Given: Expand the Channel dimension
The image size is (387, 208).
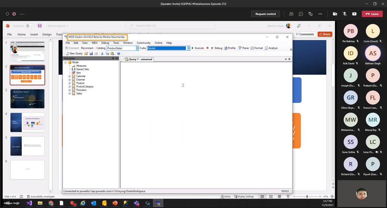Looking at the screenshot, I should click(x=69, y=80).
